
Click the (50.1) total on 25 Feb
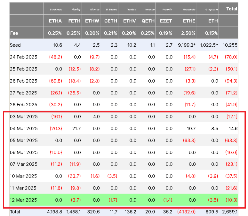pos(231,69)
